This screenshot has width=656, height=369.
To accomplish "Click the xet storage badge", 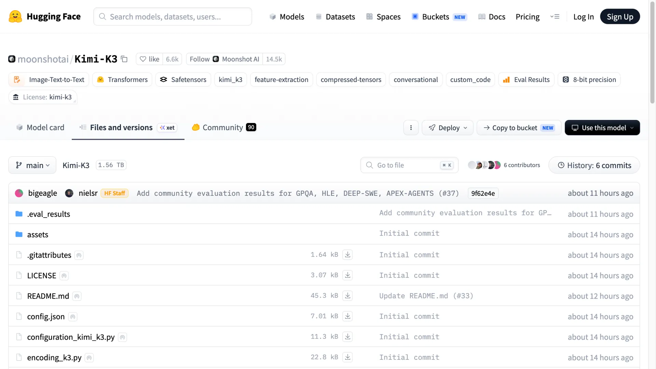I will point(167,127).
